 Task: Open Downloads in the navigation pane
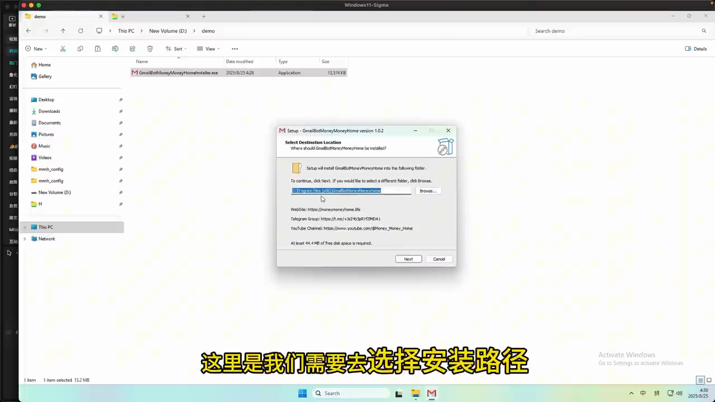49,111
